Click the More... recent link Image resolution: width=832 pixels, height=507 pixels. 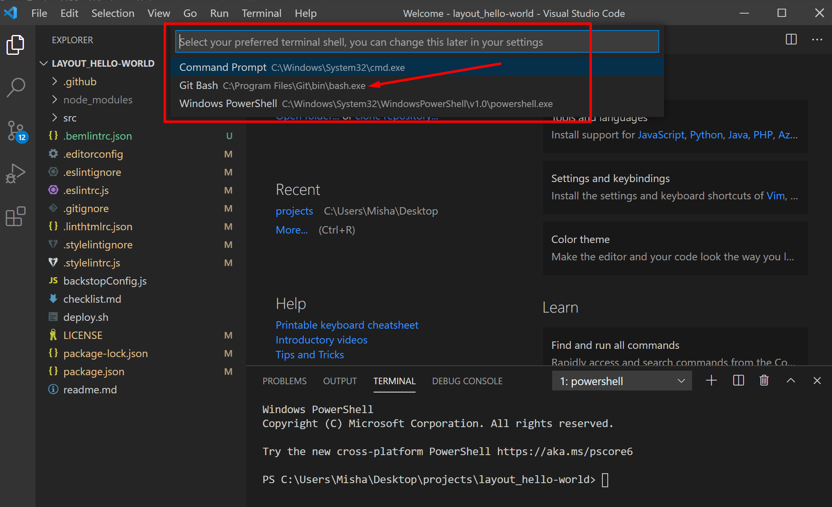coord(291,230)
